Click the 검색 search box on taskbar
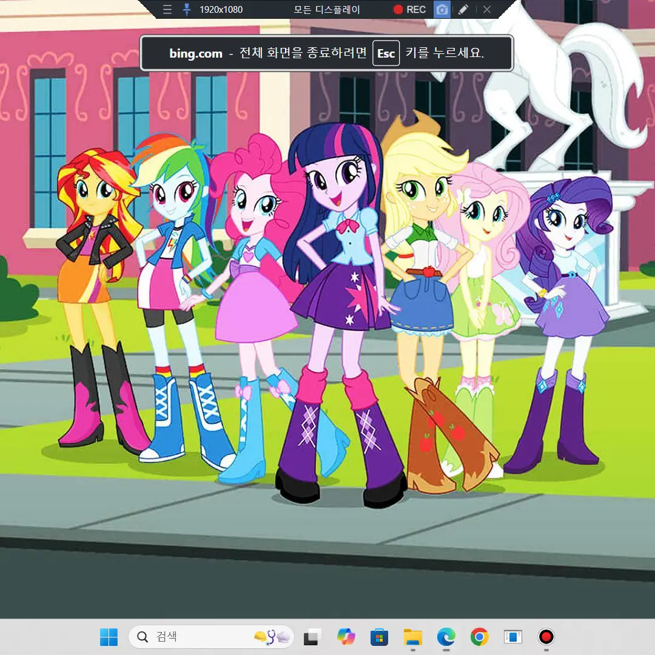The height and width of the screenshot is (655, 655). coord(212,637)
